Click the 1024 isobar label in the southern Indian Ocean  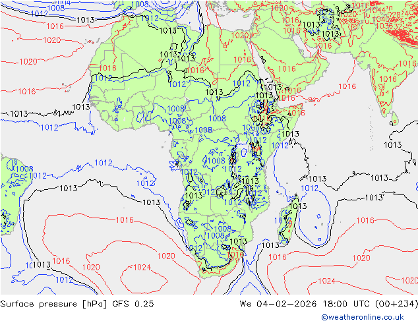tap(327, 281)
